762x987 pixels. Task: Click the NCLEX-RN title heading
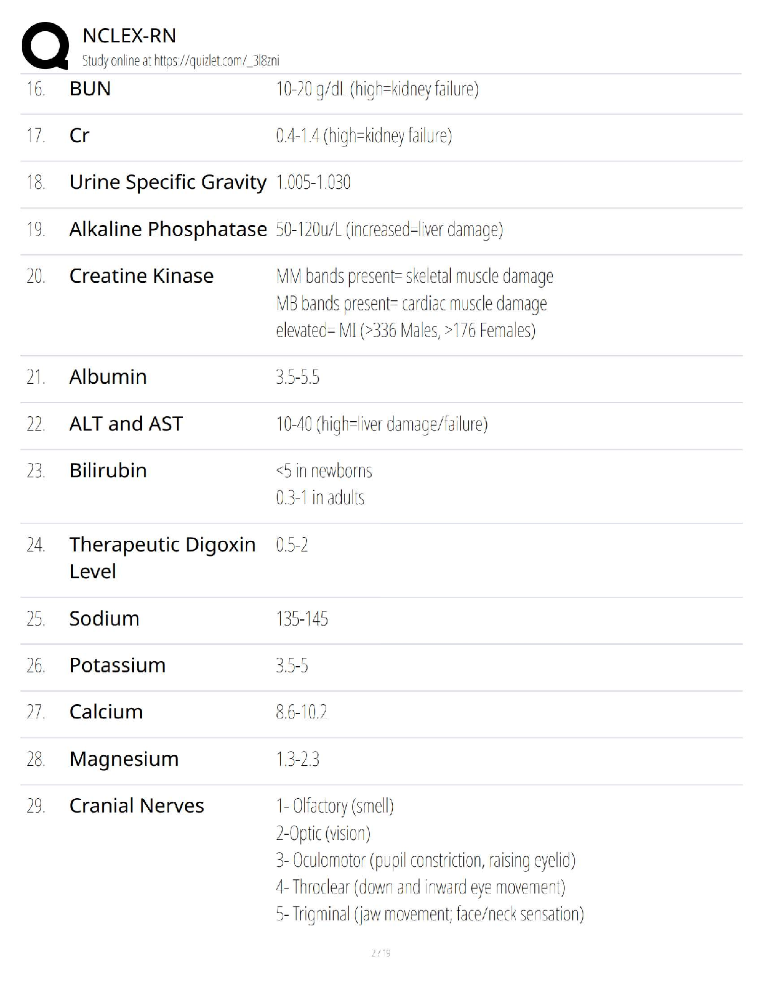tap(129, 36)
